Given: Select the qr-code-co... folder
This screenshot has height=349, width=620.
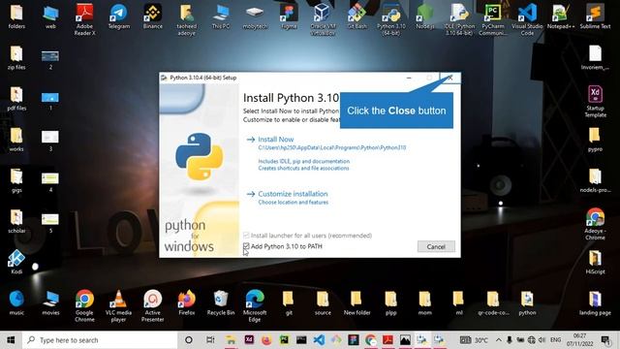Looking at the screenshot, I should (493, 302).
